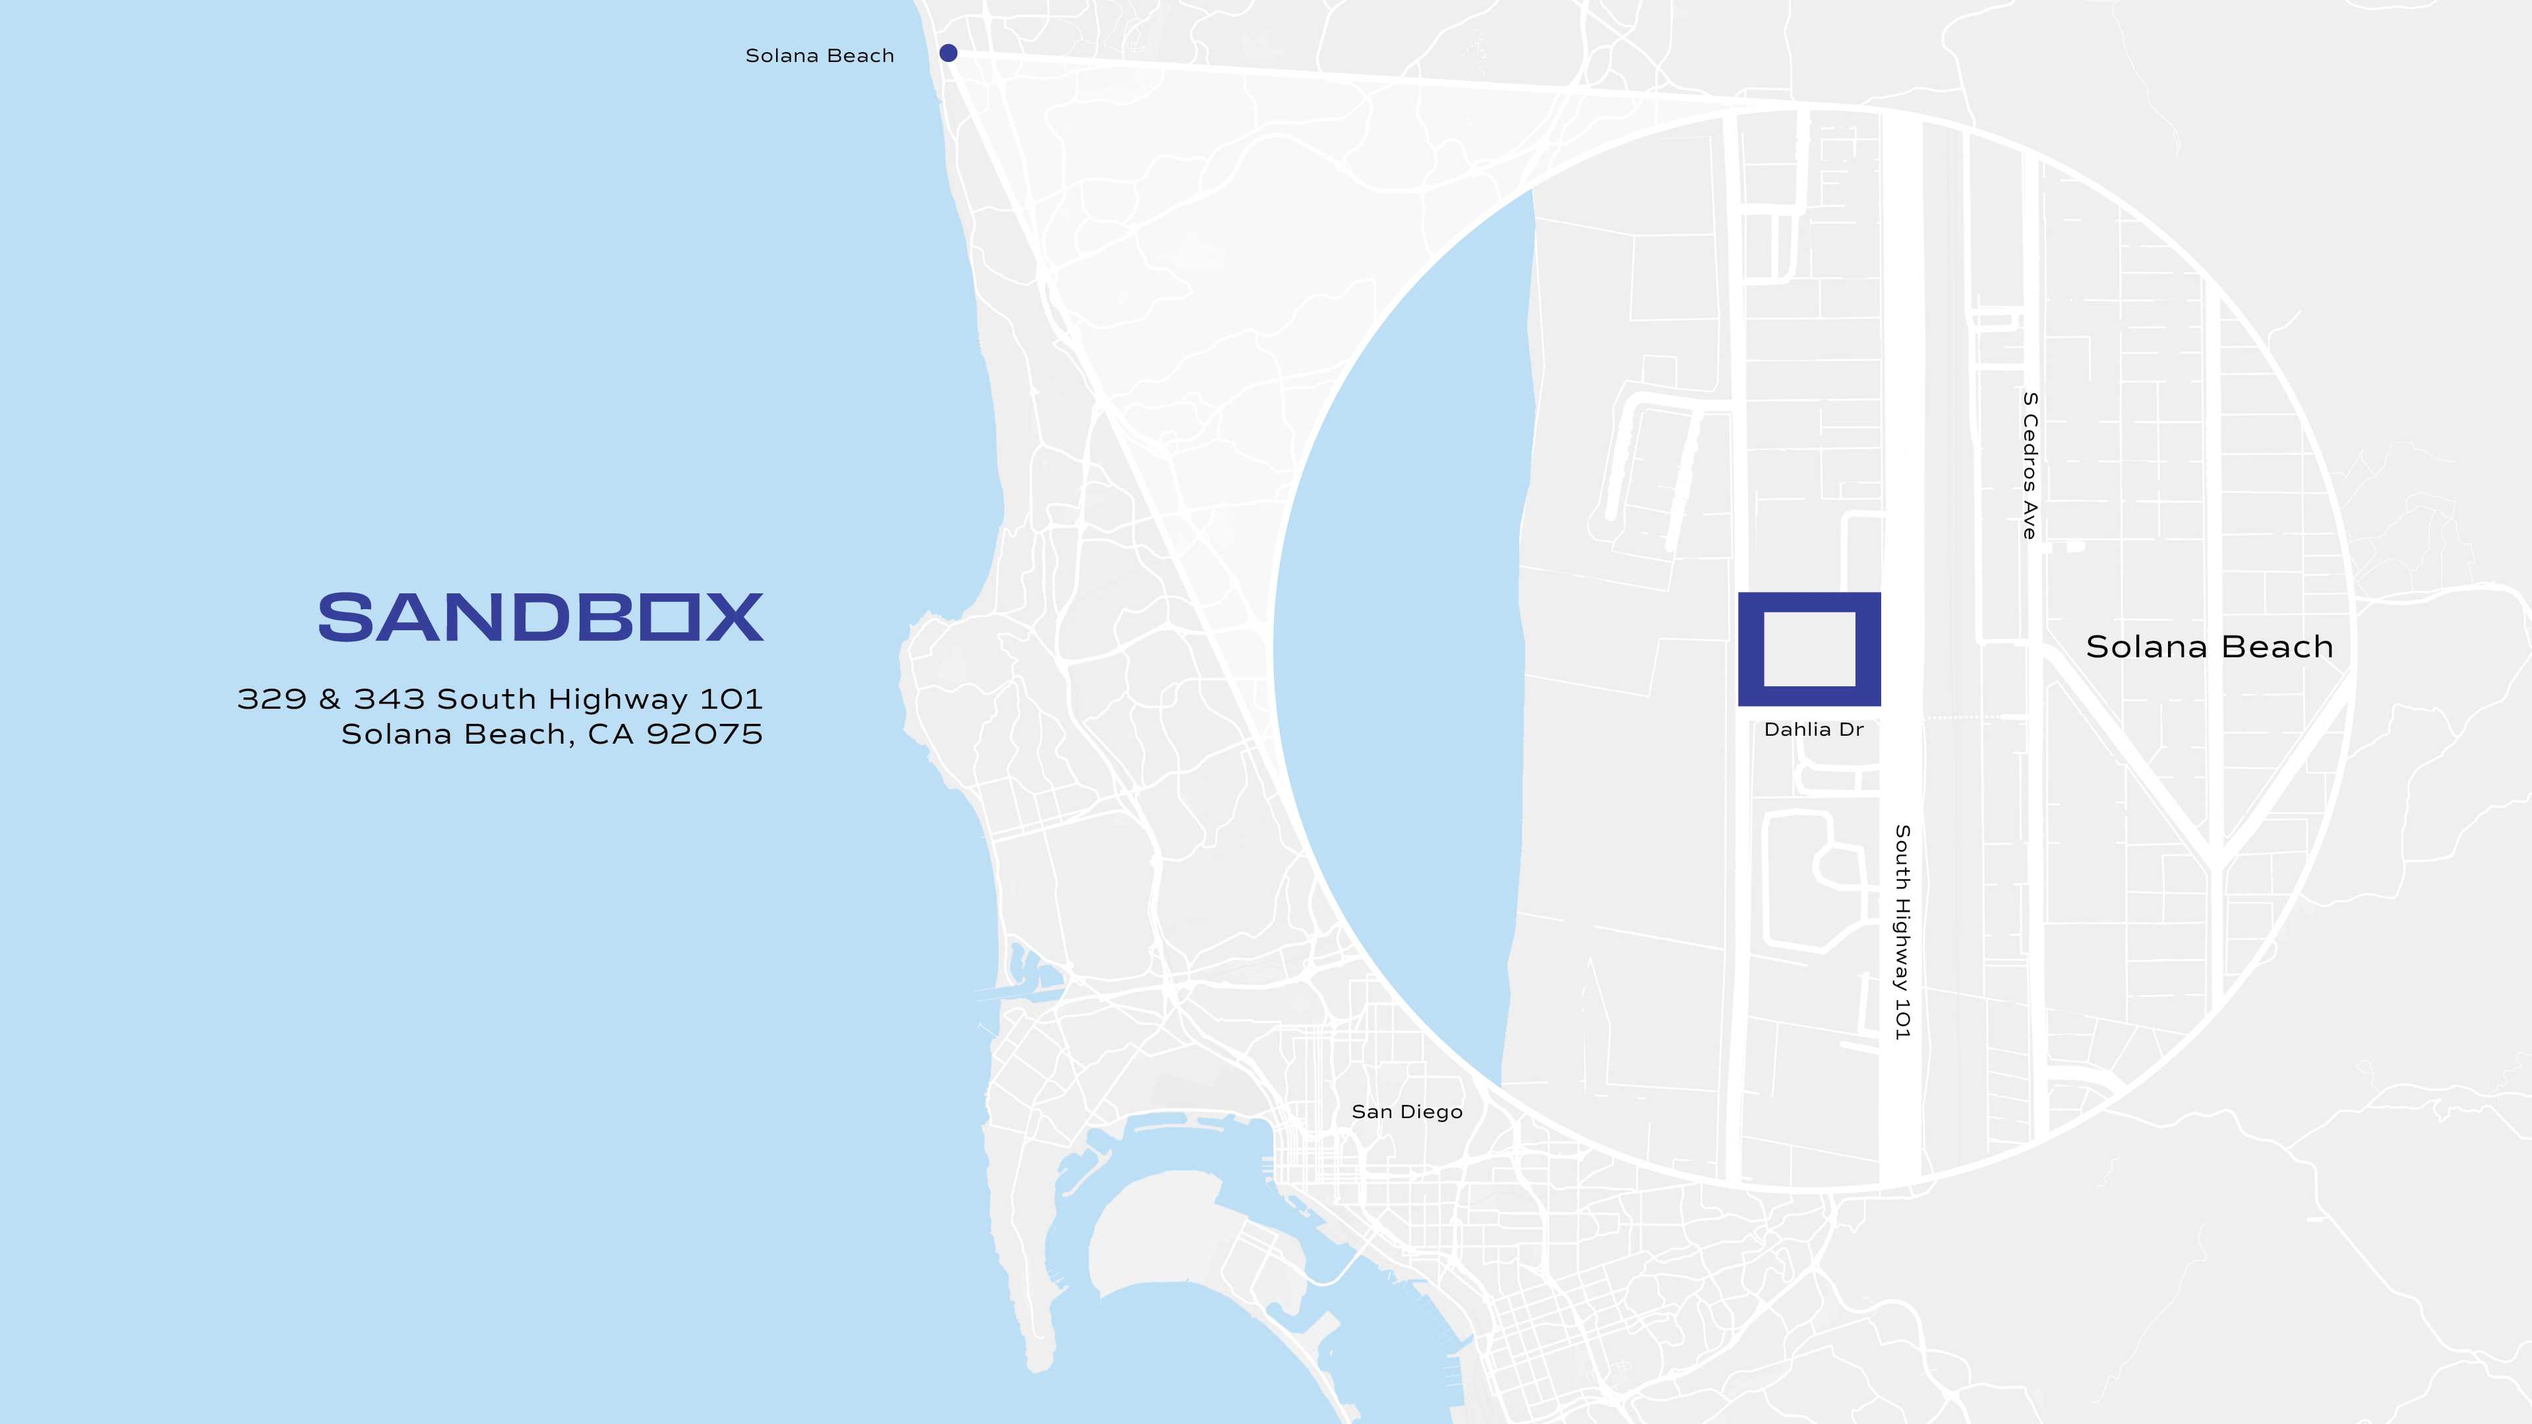Click the Solana Beach, CA 92075 text
The height and width of the screenshot is (1424, 2532).
point(551,734)
